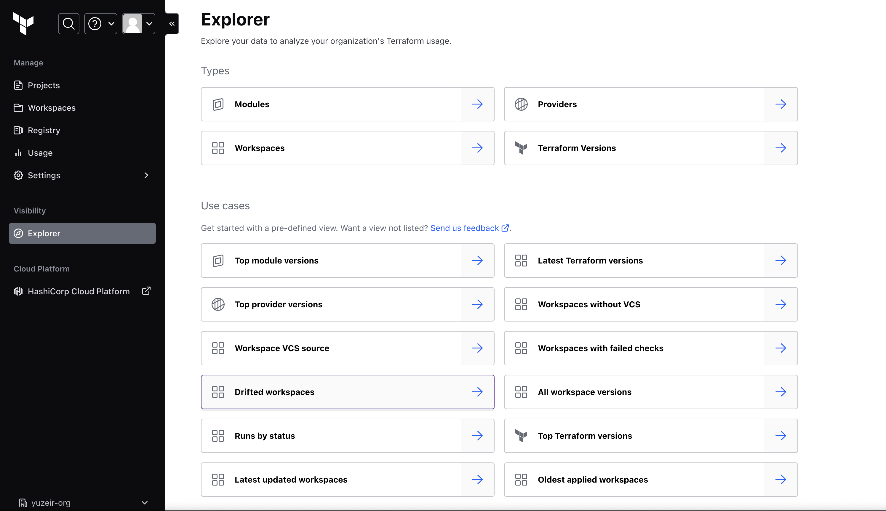
Task: Click the HashiCorp Cloud Platform external-link icon
Action: point(146,291)
